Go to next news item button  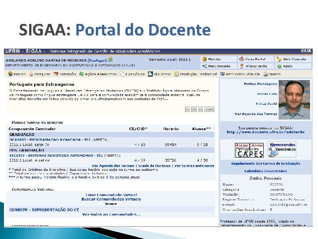click(200, 109)
